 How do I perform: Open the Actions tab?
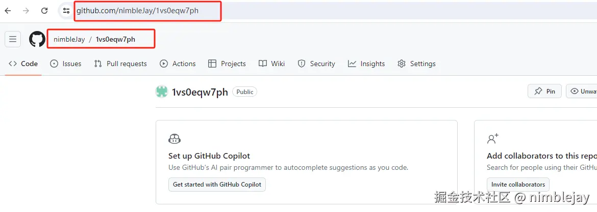tap(178, 64)
